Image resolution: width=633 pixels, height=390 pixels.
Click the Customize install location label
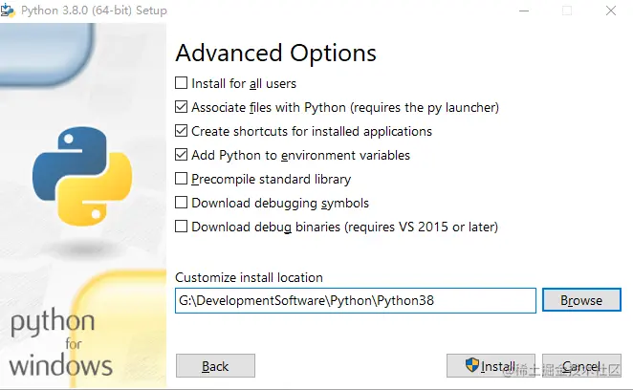249,277
